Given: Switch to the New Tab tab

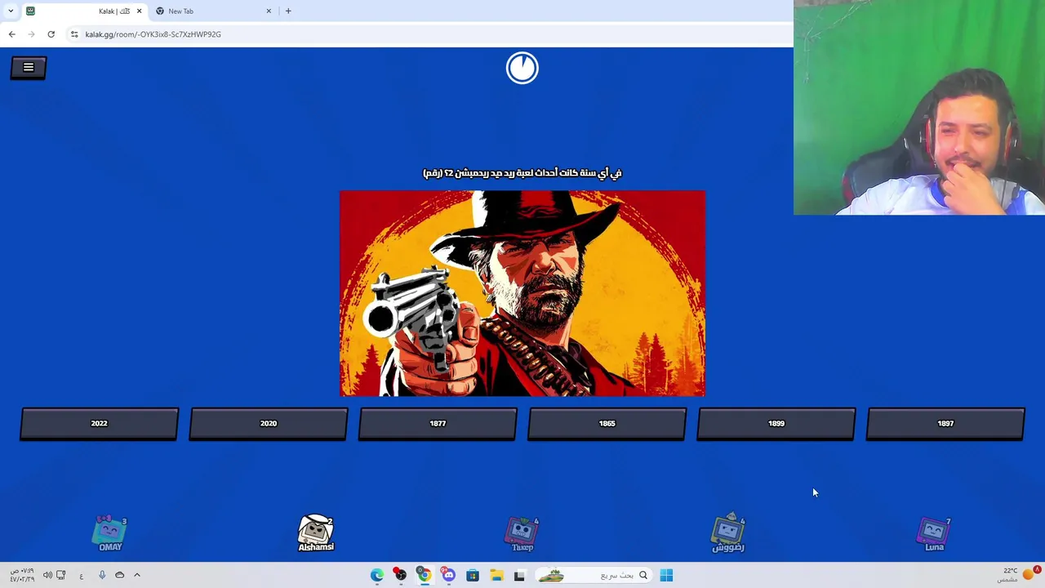Looking at the screenshot, I should 214,11.
